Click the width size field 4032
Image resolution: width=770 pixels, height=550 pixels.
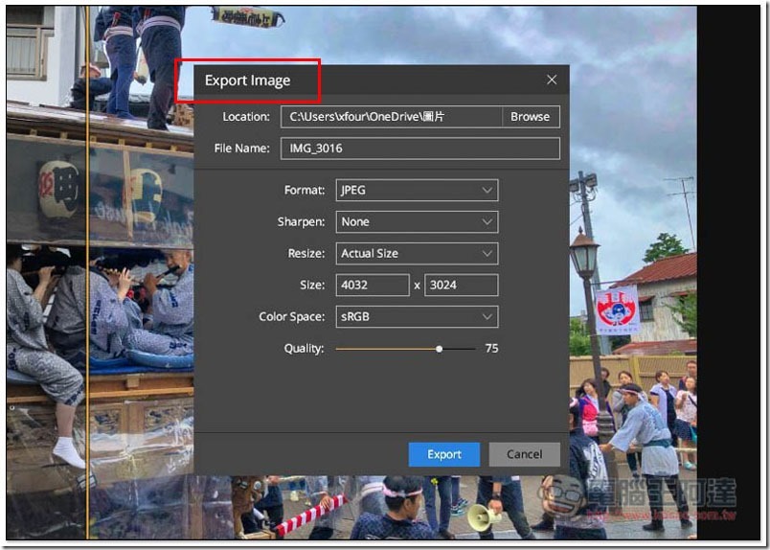click(x=373, y=286)
